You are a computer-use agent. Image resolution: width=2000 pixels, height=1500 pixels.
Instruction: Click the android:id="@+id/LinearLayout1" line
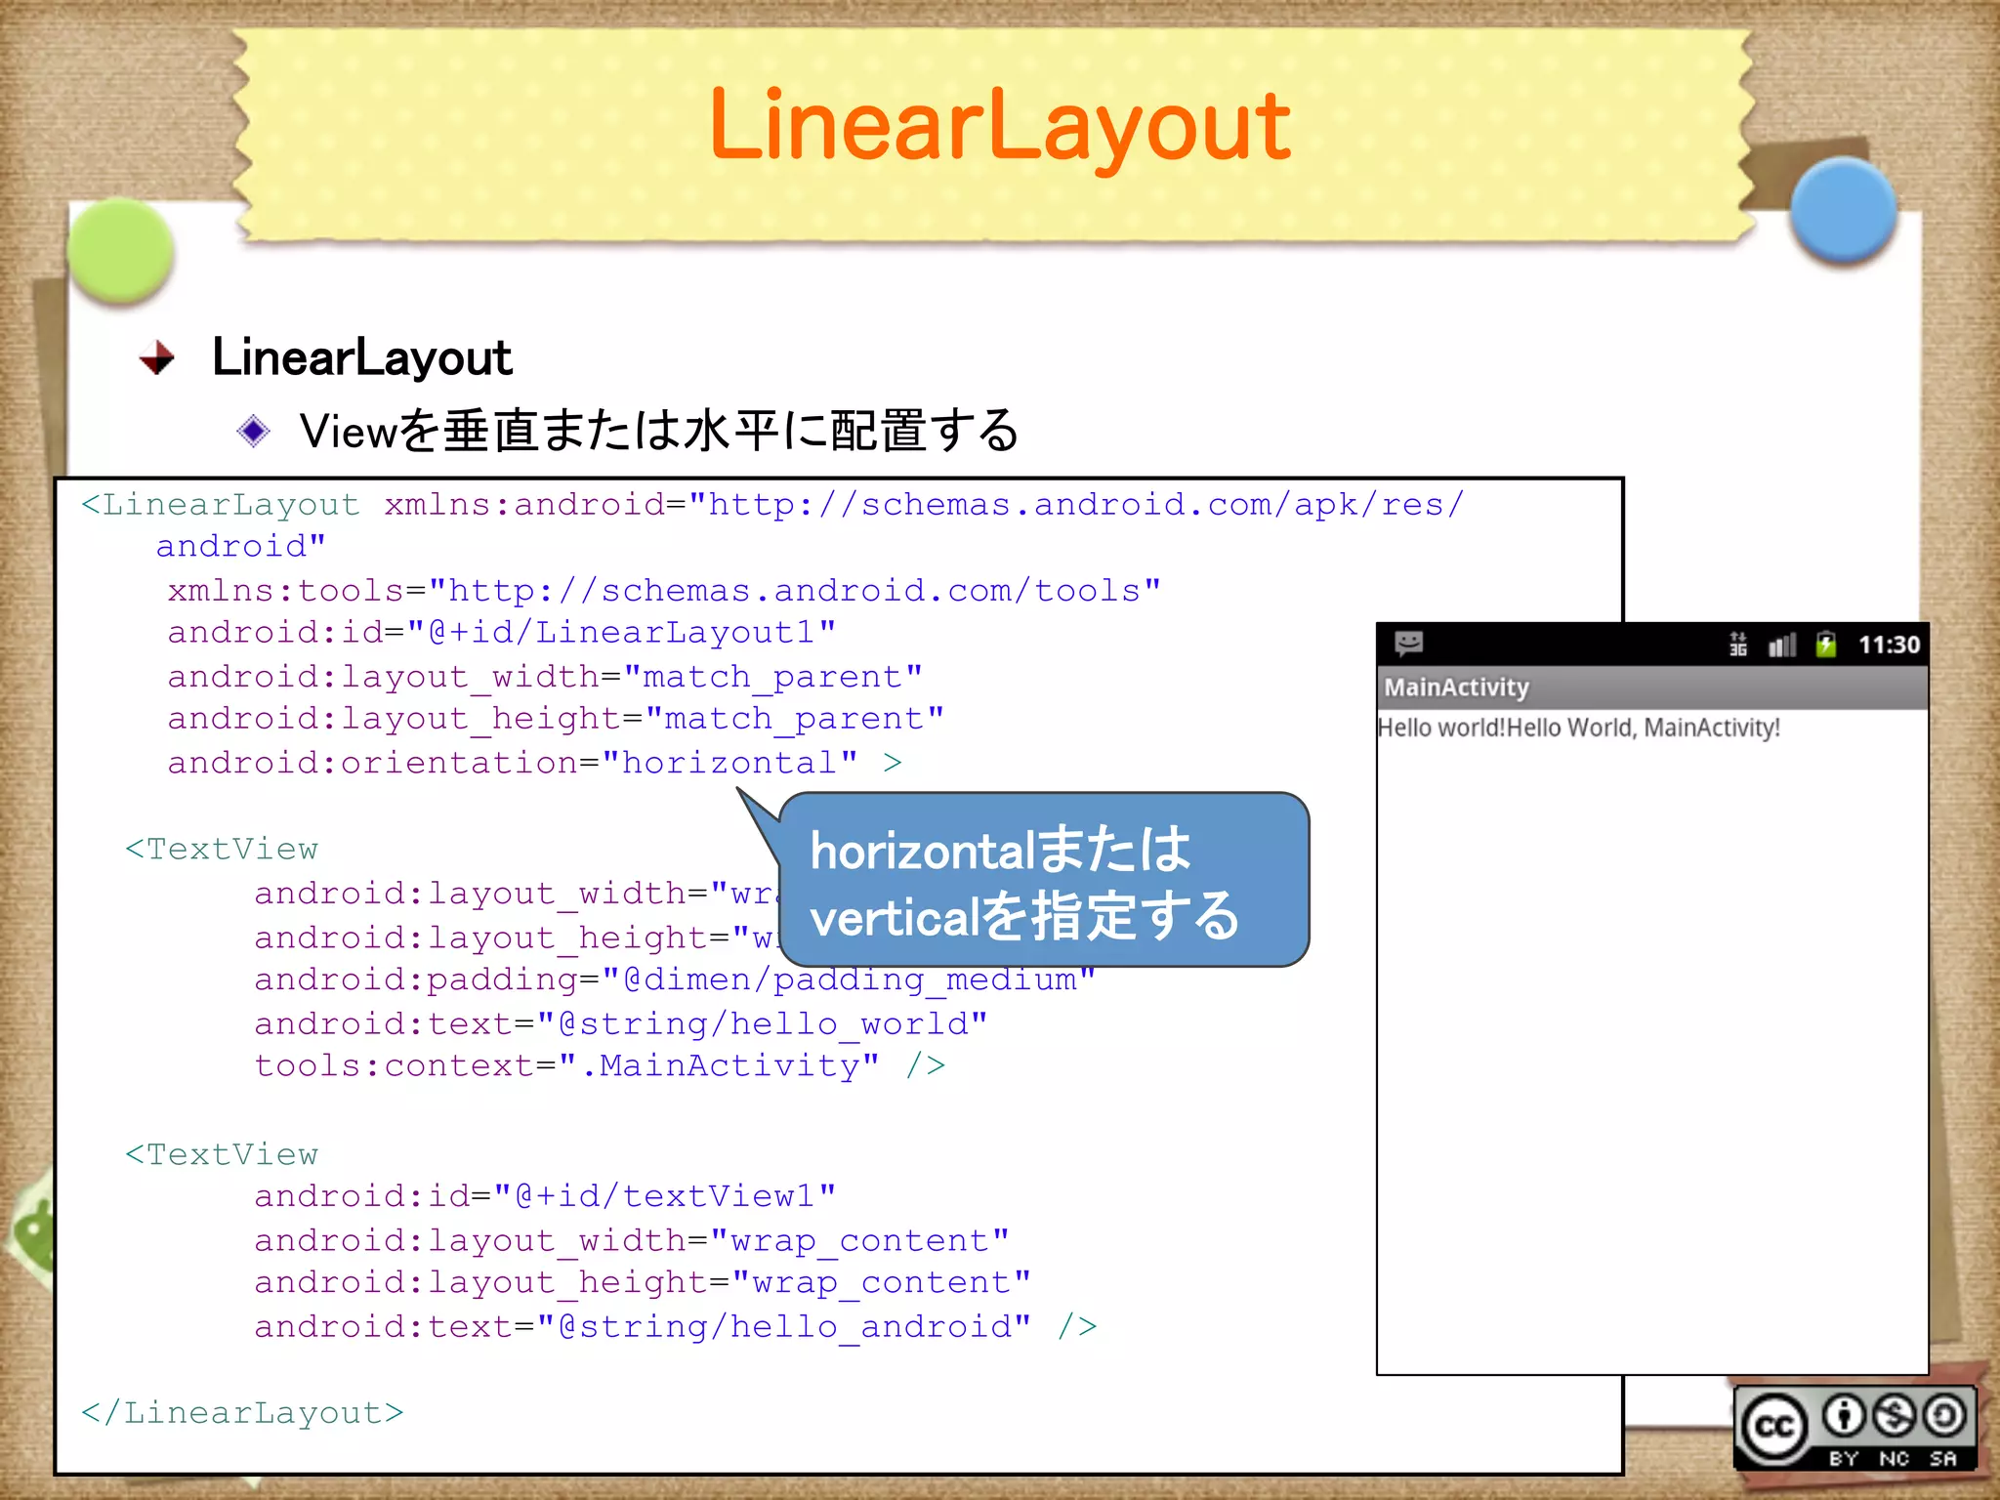[502, 632]
